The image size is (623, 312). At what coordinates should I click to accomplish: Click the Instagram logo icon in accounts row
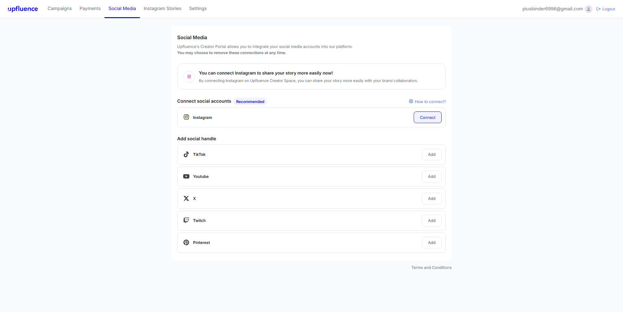(186, 117)
